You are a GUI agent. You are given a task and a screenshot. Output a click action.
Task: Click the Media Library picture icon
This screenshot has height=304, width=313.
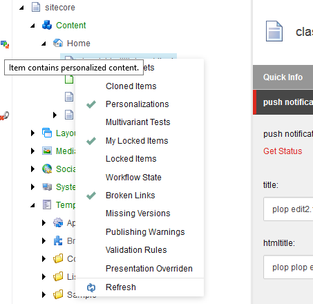point(47,151)
